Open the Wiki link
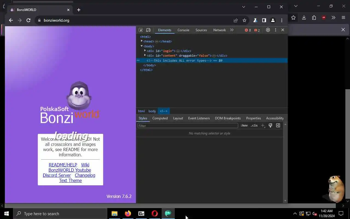The height and width of the screenshot is (219, 350). click(x=85, y=165)
